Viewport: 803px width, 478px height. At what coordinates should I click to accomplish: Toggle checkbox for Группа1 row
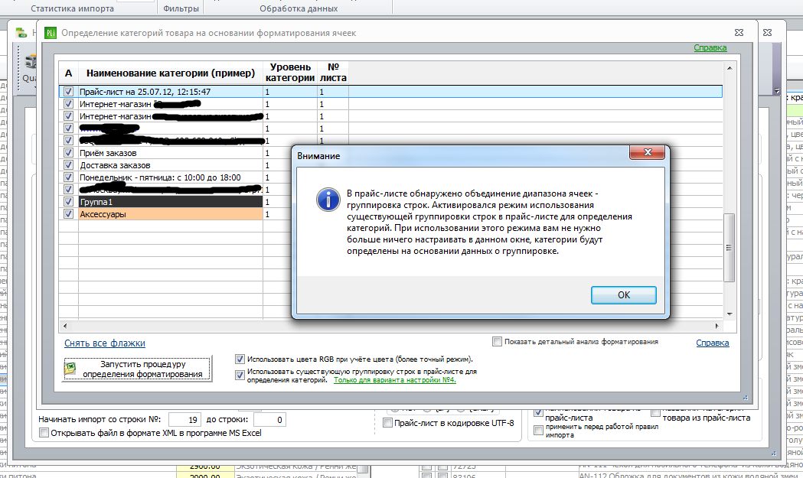click(x=68, y=202)
